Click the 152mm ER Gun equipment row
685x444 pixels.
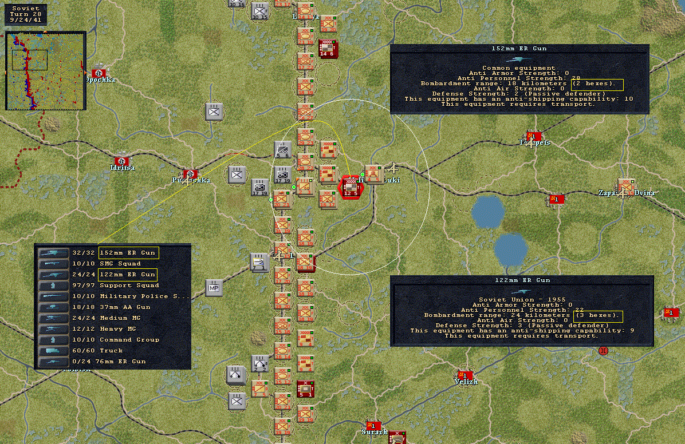click(x=113, y=253)
